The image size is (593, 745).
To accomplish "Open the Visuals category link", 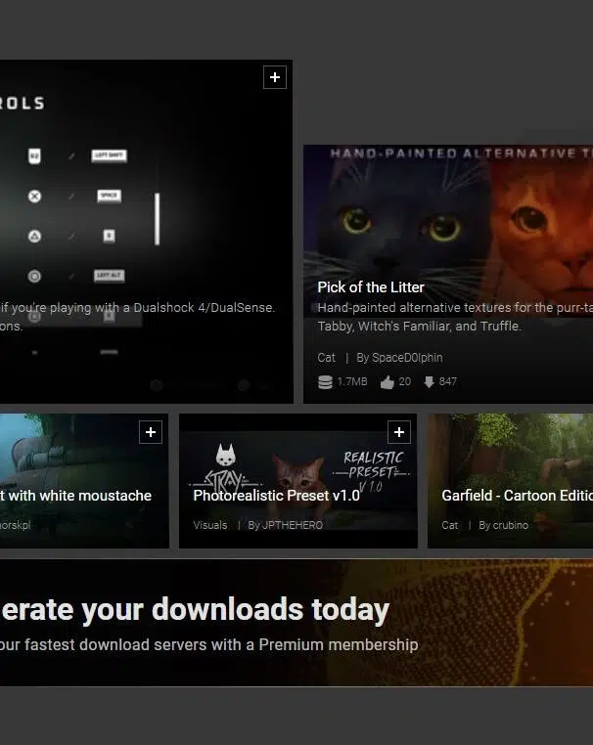I will (x=210, y=525).
